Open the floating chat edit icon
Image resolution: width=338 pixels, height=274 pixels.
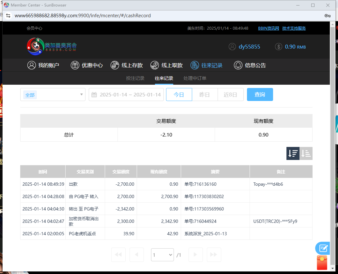(x=322, y=248)
